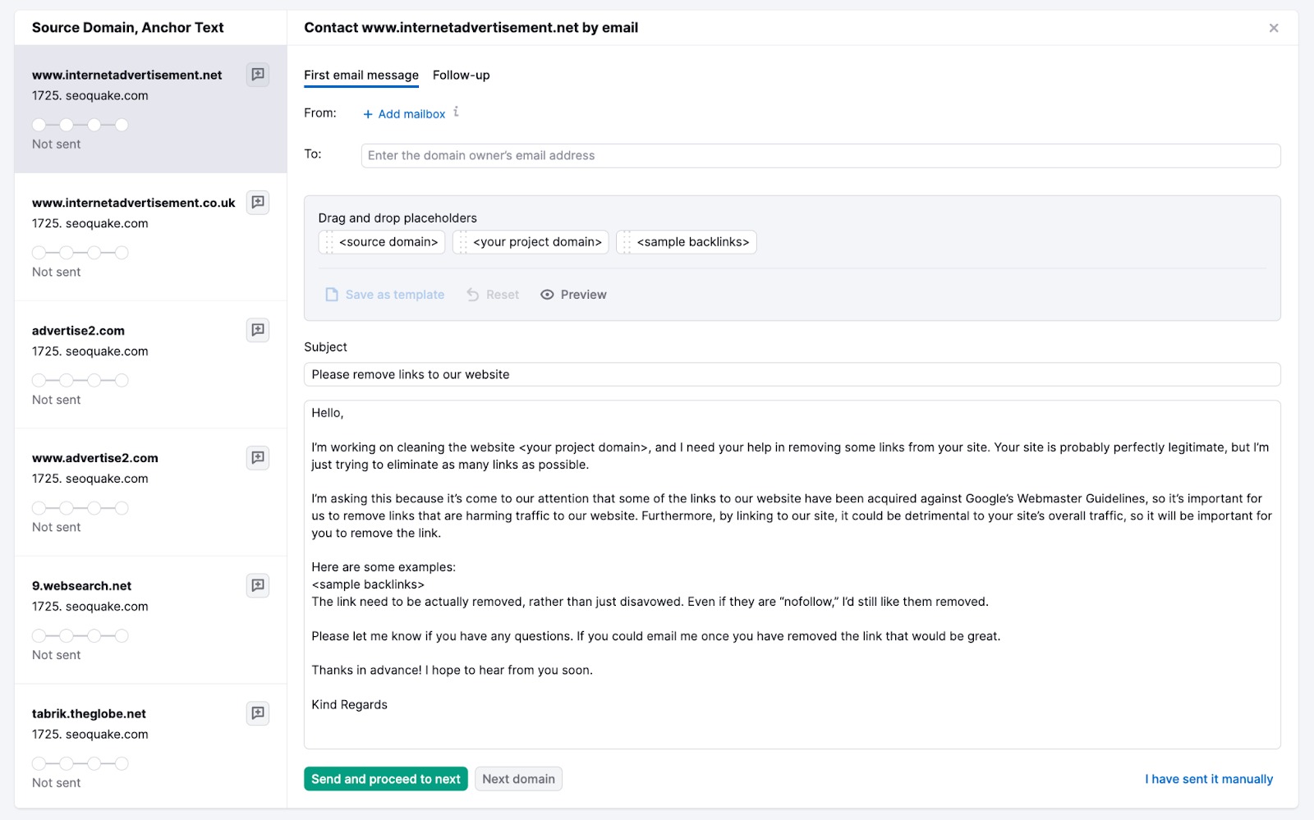This screenshot has width=1314, height=820.
Task: Click Send and proceed to next
Action: click(x=385, y=778)
